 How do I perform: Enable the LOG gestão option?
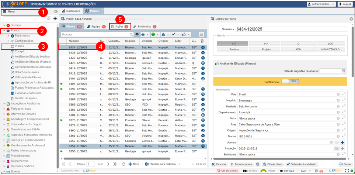(x=328, y=44)
